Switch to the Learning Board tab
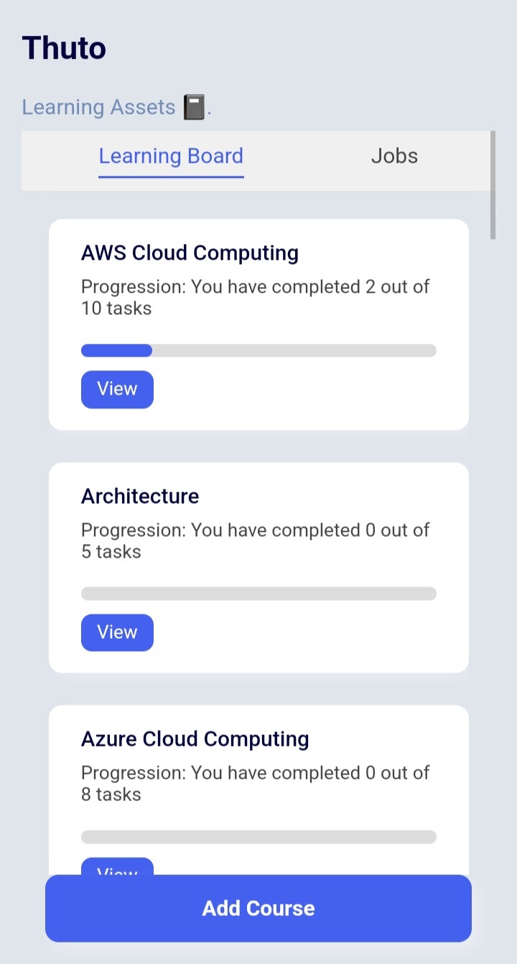Viewport: 517px width, 964px height. tap(171, 156)
